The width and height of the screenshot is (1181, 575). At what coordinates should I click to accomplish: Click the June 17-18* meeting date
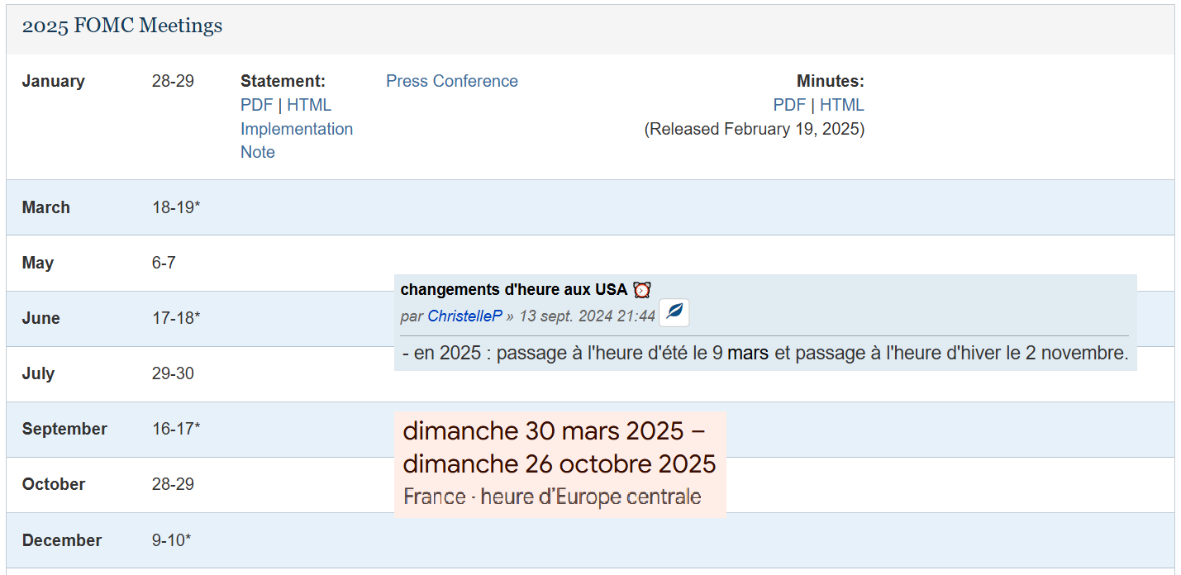tap(176, 318)
